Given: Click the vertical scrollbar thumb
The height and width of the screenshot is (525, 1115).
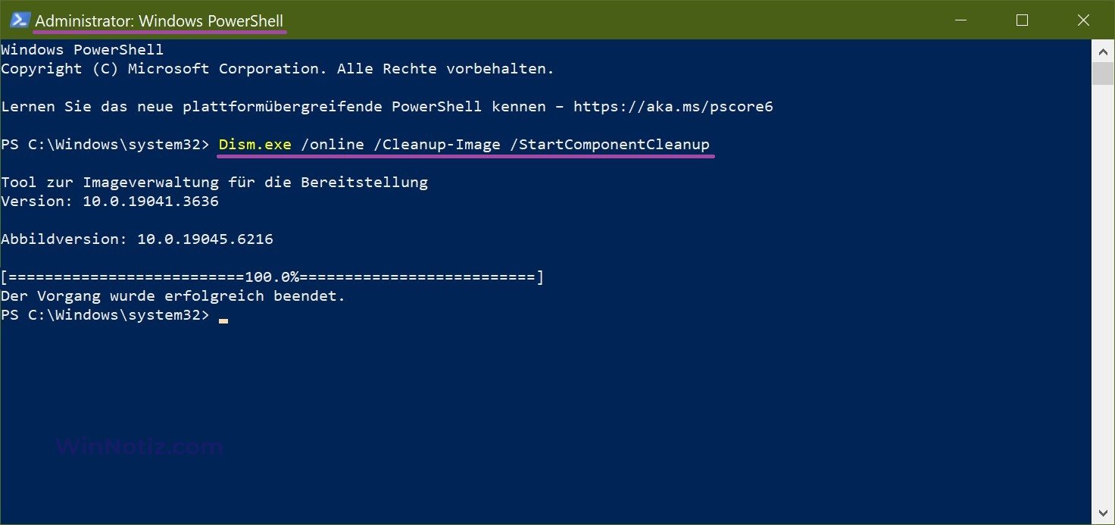Looking at the screenshot, I should pos(1102,73).
